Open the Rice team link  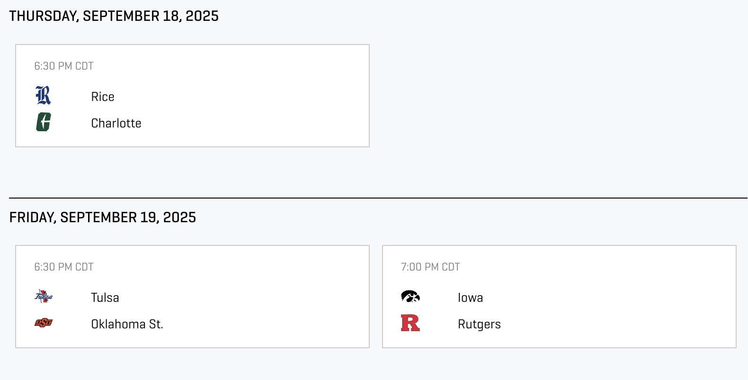[103, 97]
